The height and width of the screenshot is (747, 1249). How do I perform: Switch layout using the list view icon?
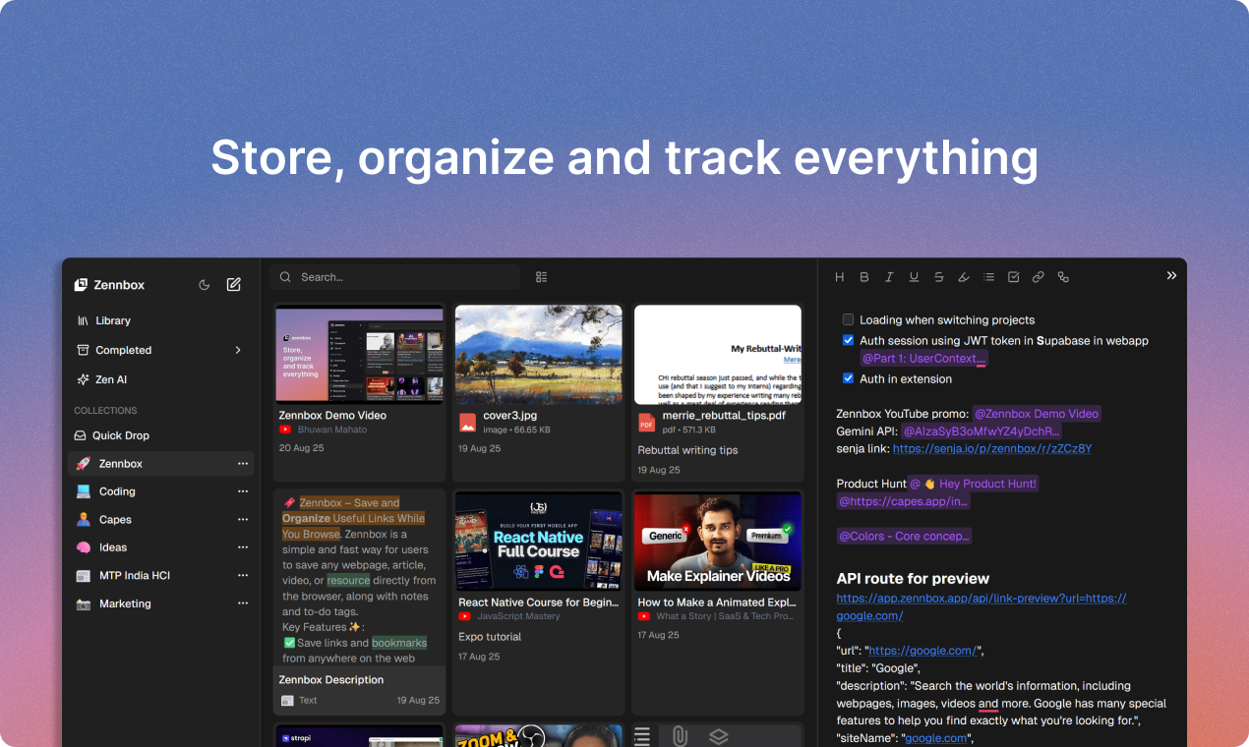tap(541, 277)
